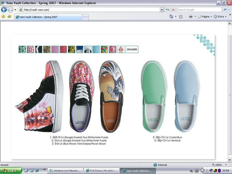Switch to Windows Live Messenger taskbar button

[x=65, y=171]
